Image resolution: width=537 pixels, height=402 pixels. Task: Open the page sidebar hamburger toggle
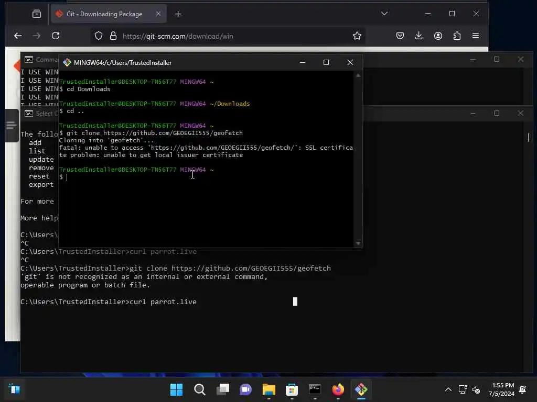coord(11,126)
